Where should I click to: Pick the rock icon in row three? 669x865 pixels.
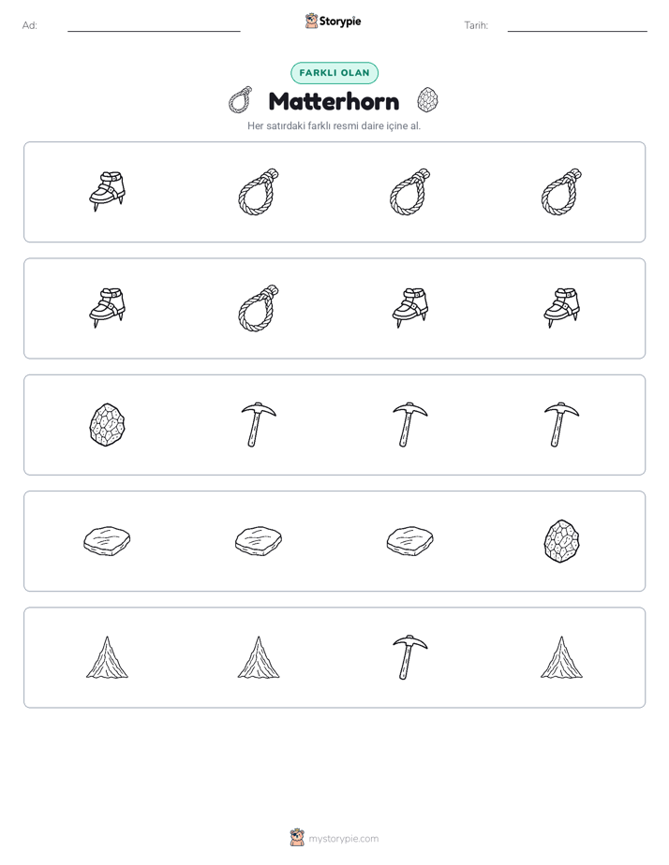click(107, 425)
